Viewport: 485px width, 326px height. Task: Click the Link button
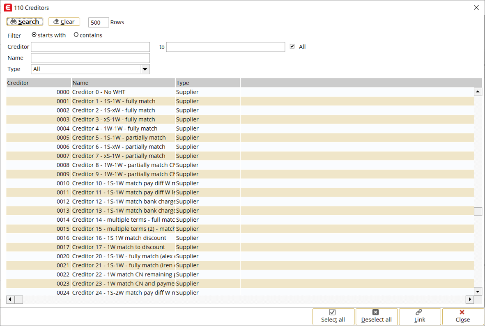pyautogui.click(x=420, y=316)
